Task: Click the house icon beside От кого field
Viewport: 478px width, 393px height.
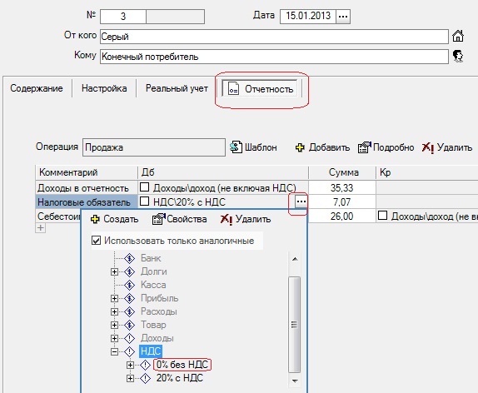Action: tap(457, 37)
